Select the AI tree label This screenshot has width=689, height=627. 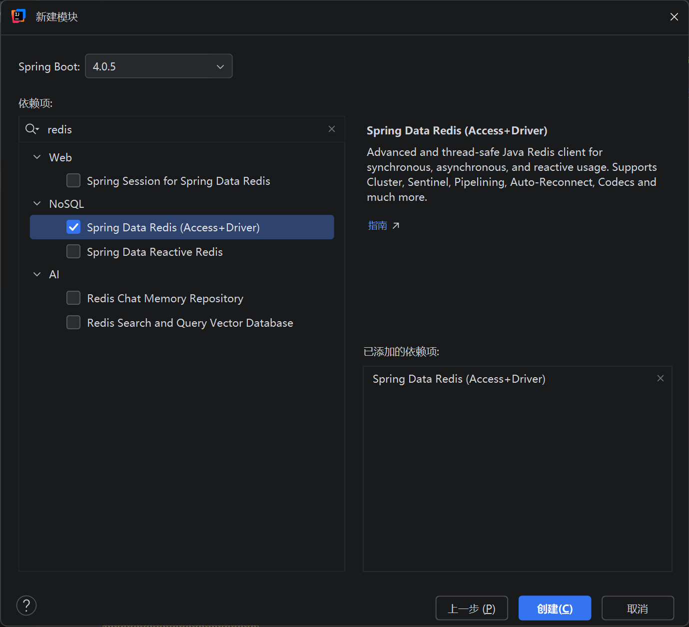pyautogui.click(x=54, y=274)
